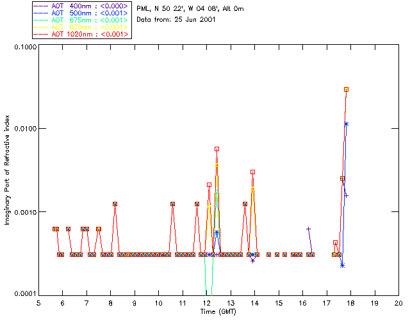Image resolution: width=410 pixels, height=328 pixels.
Task: Click the AOT 500nm legend entry
Action: [x=82, y=13]
